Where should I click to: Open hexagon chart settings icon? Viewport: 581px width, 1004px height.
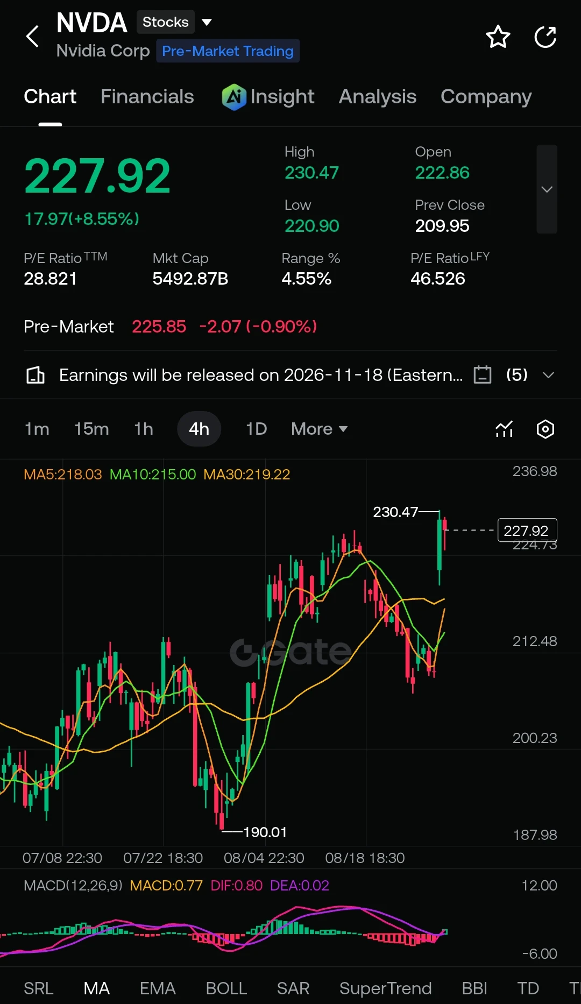point(545,429)
